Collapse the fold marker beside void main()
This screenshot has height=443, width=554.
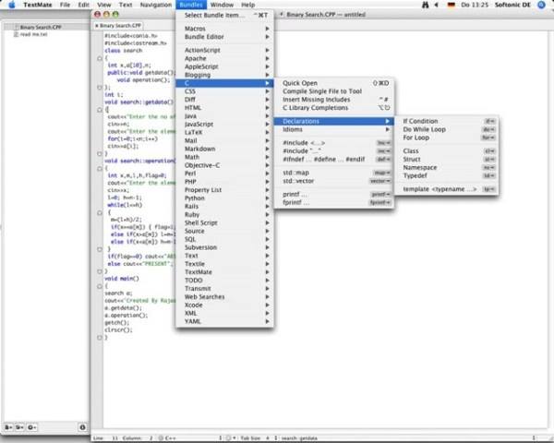coord(100,286)
